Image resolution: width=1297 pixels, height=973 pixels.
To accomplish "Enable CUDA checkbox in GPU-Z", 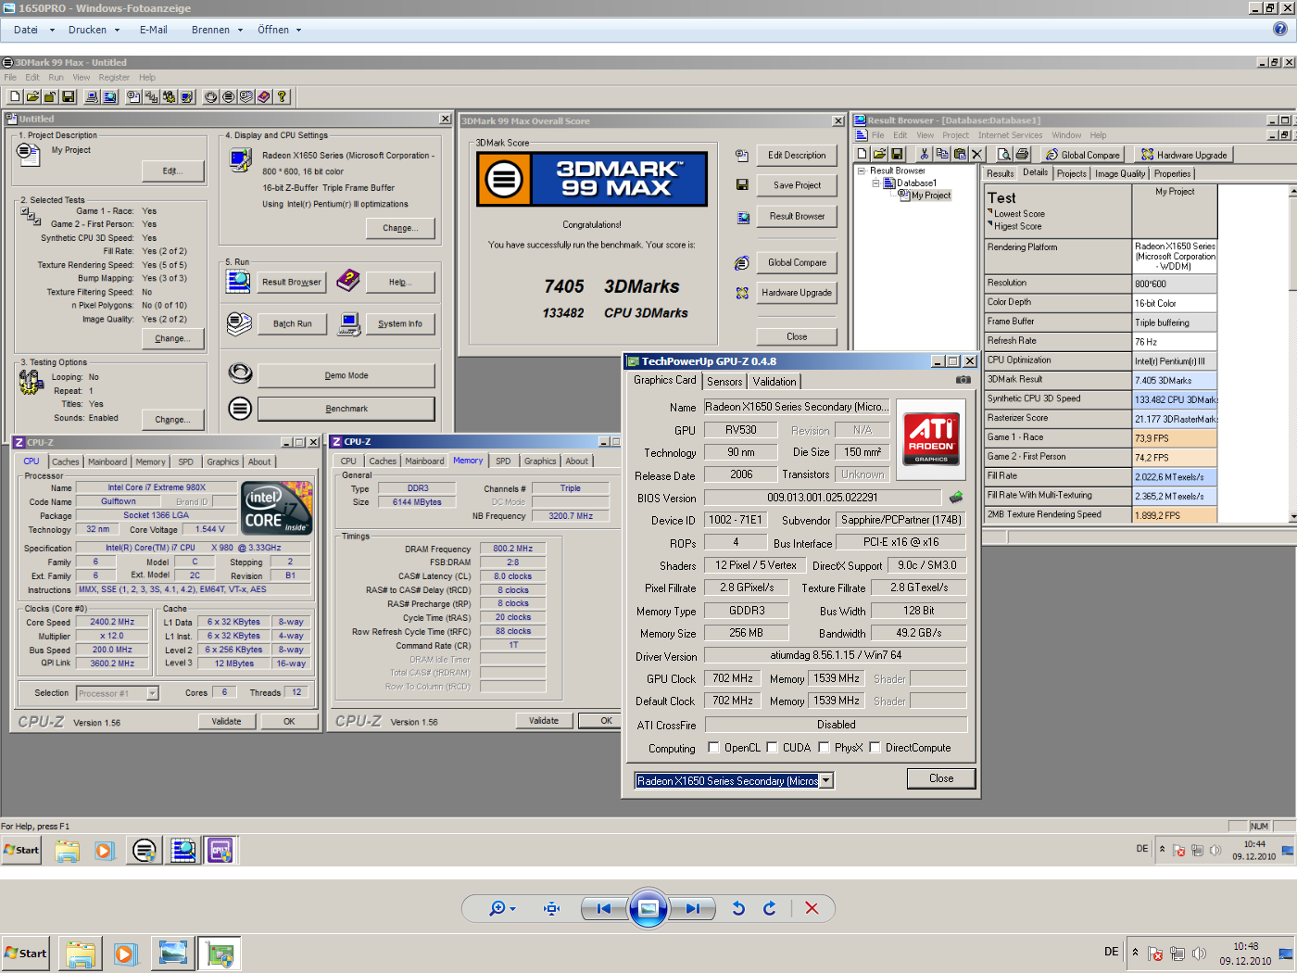I will pyautogui.click(x=772, y=747).
